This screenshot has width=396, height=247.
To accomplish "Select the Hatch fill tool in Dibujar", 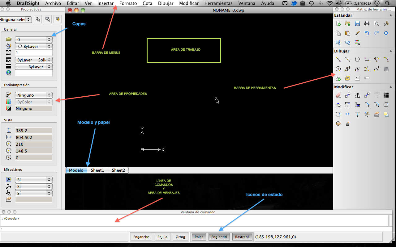I will point(386,69).
